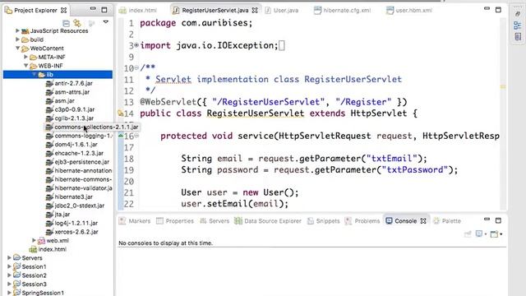The height and width of the screenshot is (296, 526).
Task: Expand the build folder
Action: click(x=17, y=39)
